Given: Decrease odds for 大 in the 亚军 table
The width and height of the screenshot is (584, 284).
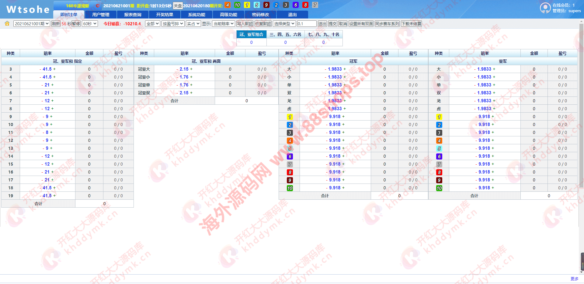Looking at the screenshot, I should point(475,69).
